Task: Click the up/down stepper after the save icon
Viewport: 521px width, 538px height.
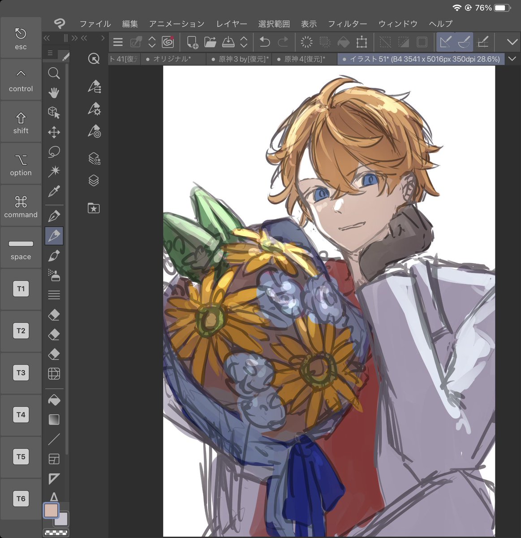Action: pyautogui.click(x=244, y=43)
